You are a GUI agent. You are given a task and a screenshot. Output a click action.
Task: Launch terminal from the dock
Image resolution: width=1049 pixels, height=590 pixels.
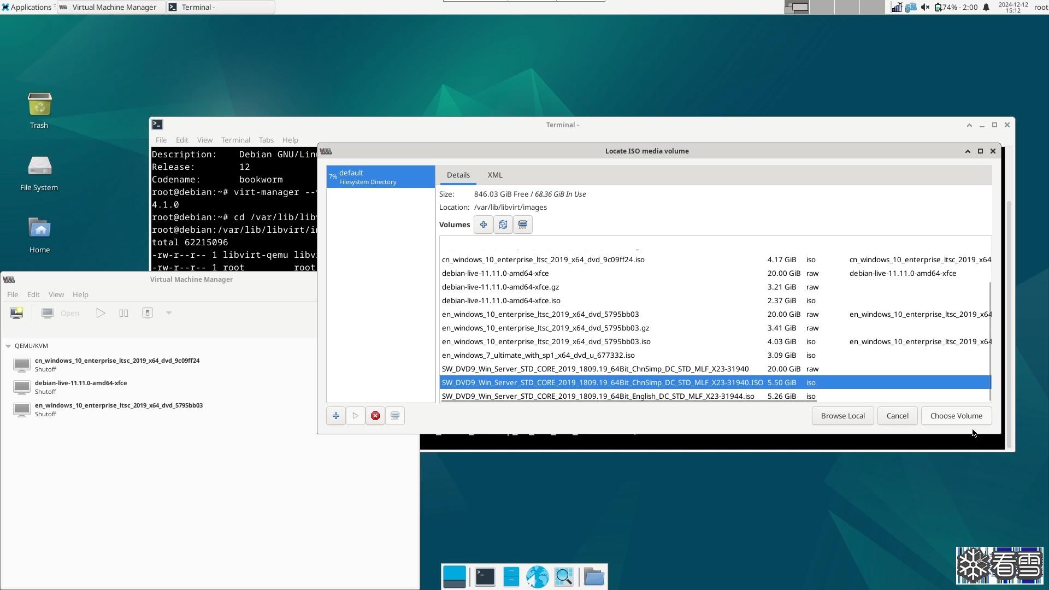coord(485,576)
